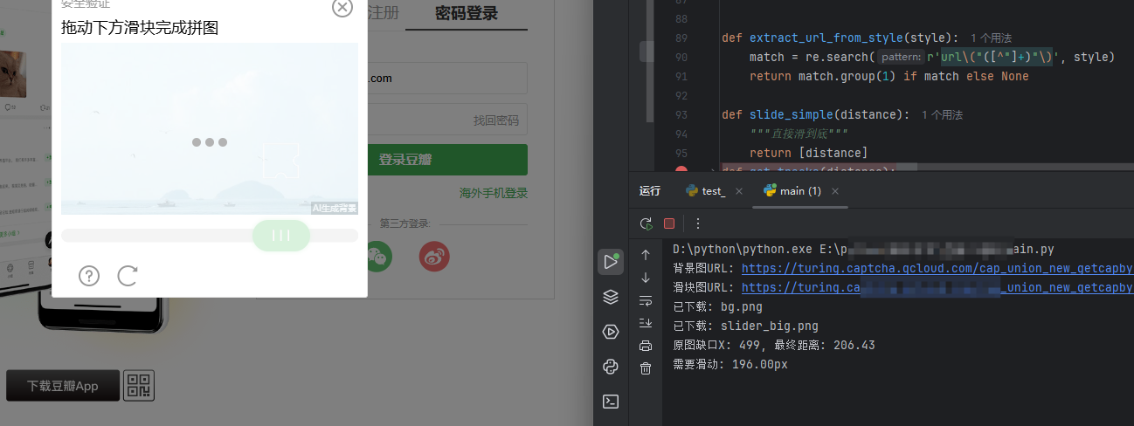Click the D:\python\python.exe command line
The width and height of the screenshot is (1134, 426).
point(863,249)
